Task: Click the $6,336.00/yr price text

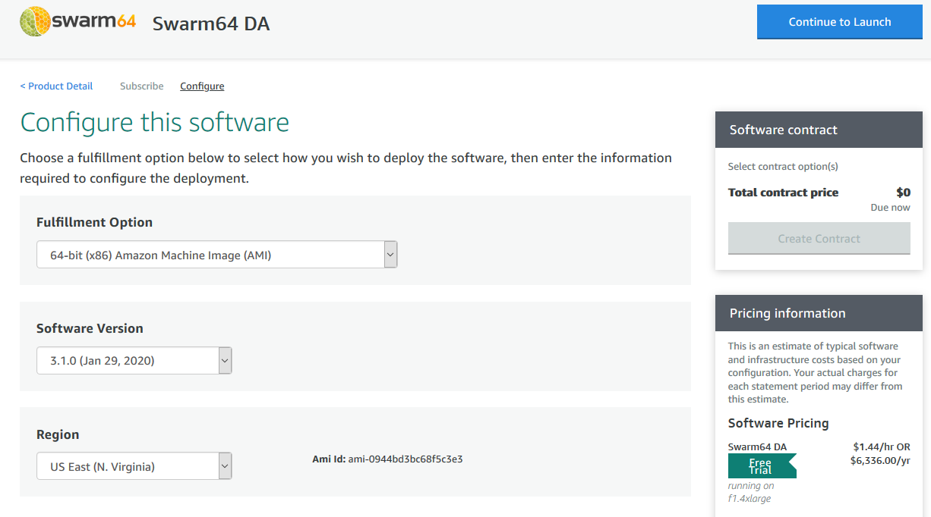Action: (x=880, y=460)
